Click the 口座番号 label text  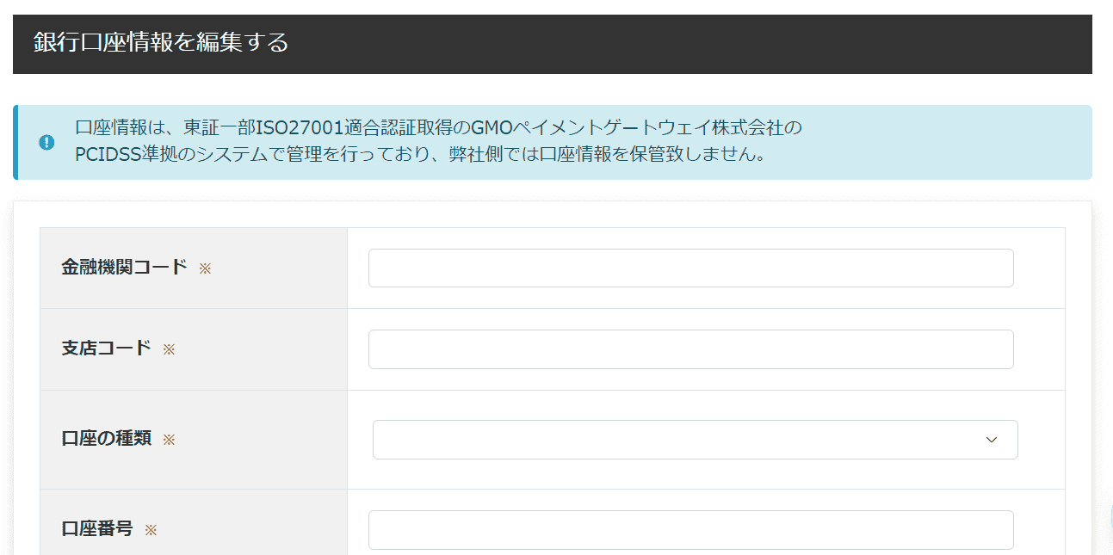97,529
